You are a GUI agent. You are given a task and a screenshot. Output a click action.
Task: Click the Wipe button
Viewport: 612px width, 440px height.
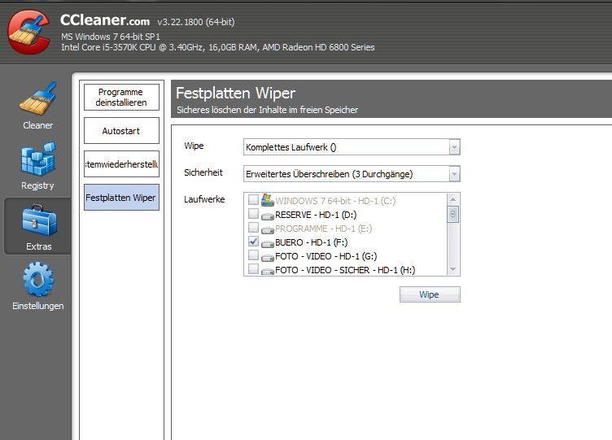[430, 294]
